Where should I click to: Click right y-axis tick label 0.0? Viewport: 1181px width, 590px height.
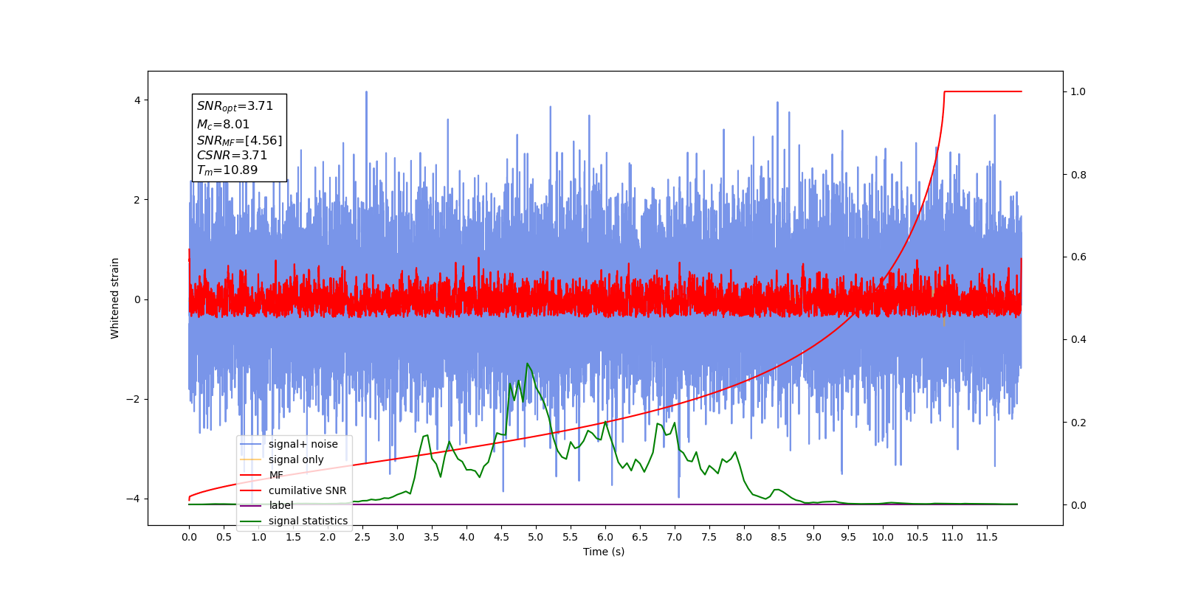tap(1078, 505)
